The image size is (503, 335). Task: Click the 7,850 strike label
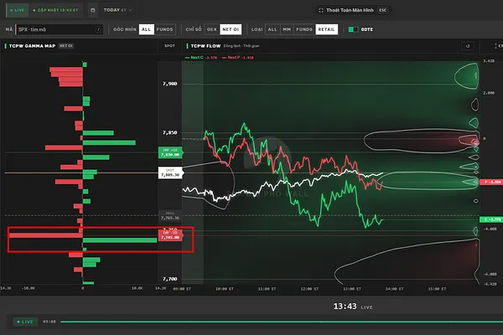tap(170, 132)
